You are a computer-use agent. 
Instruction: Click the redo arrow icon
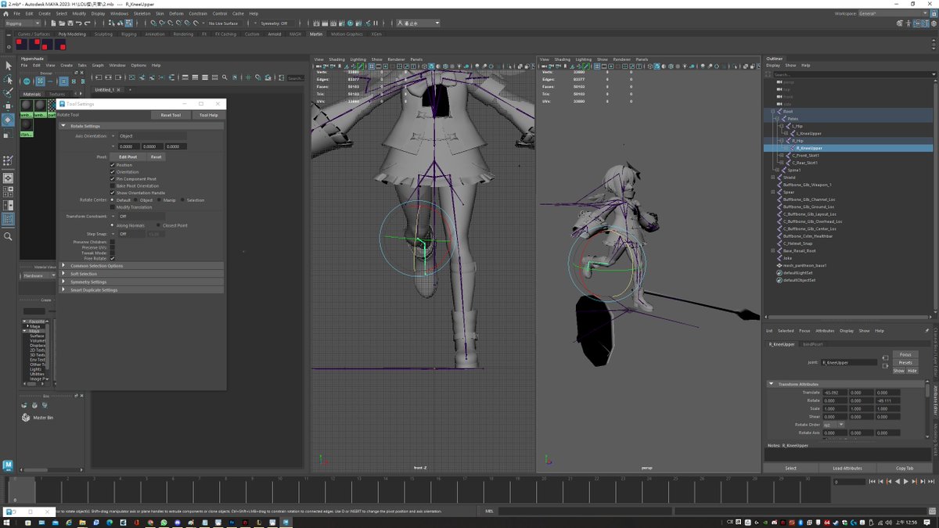pos(87,23)
